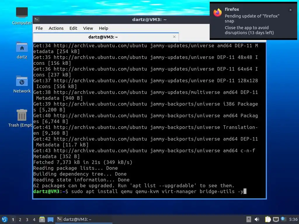Screen dimensions: 299x224
Task: Open the Actions menu
Action: pos(56,28)
